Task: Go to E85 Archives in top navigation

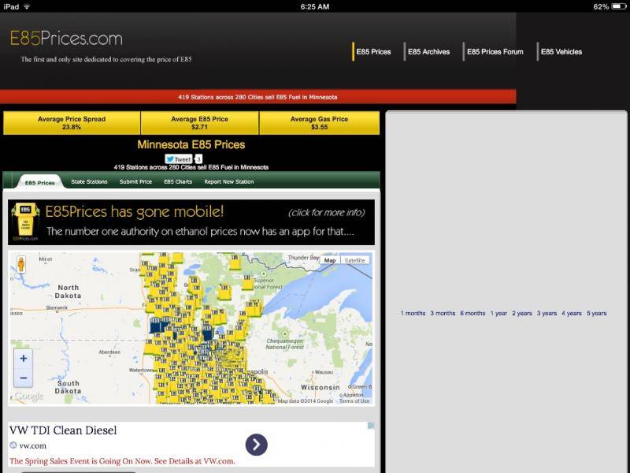Action: (x=428, y=52)
